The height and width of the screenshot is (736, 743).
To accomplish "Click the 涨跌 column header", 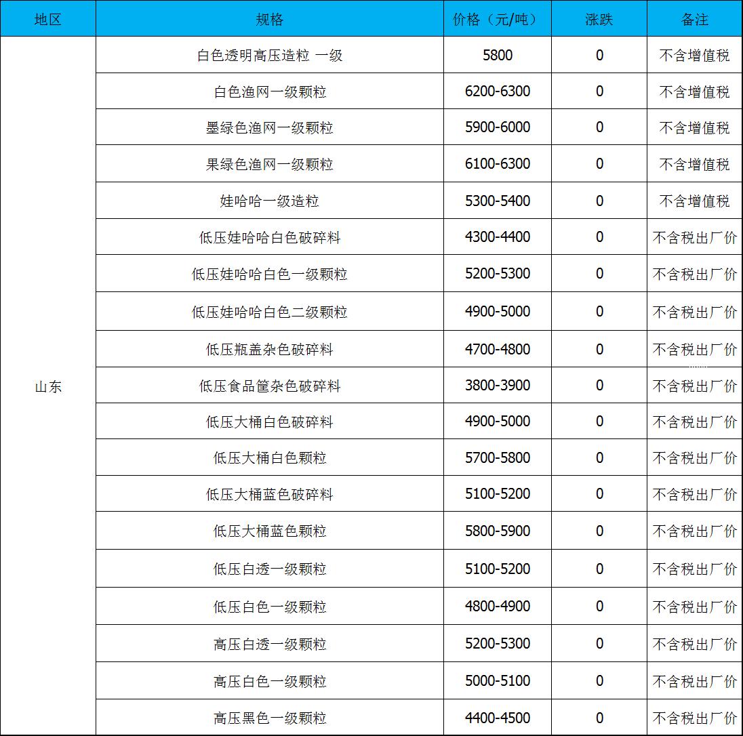I will coord(599,19).
